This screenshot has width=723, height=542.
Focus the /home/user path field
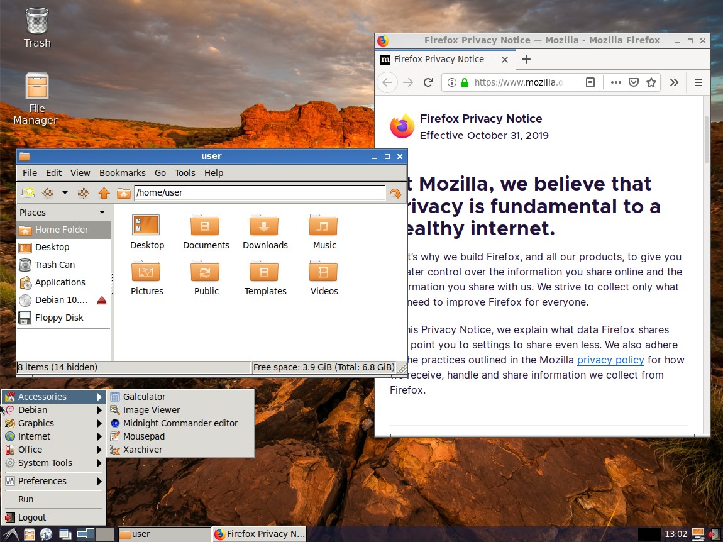pyautogui.click(x=260, y=192)
